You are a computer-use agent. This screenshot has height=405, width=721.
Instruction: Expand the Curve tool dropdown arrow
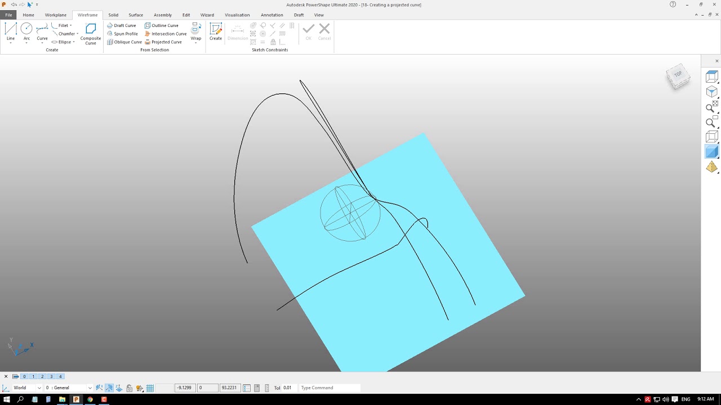coord(42,43)
